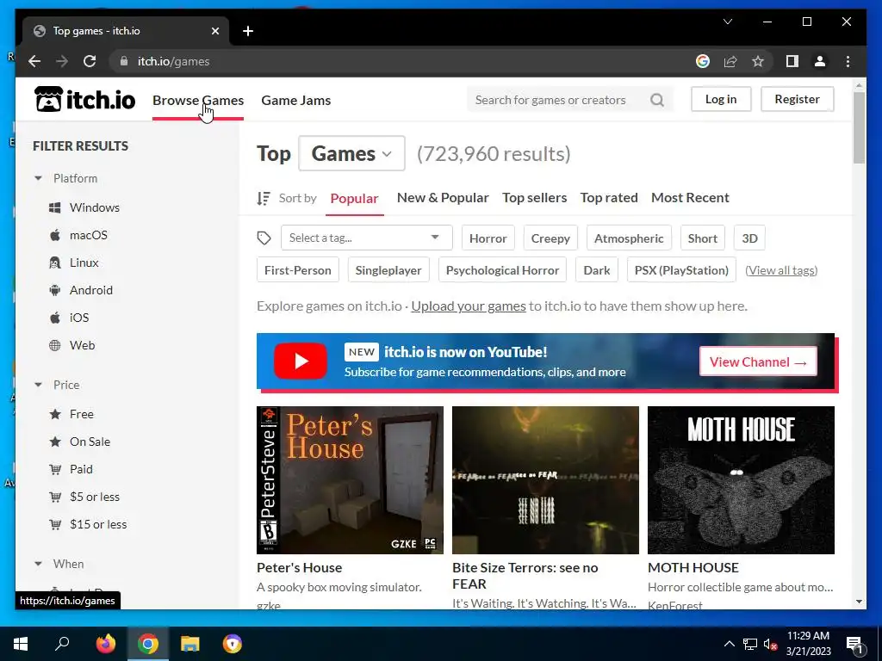Click the share page icon
Screen dimensions: 882x661
[730, 61]
